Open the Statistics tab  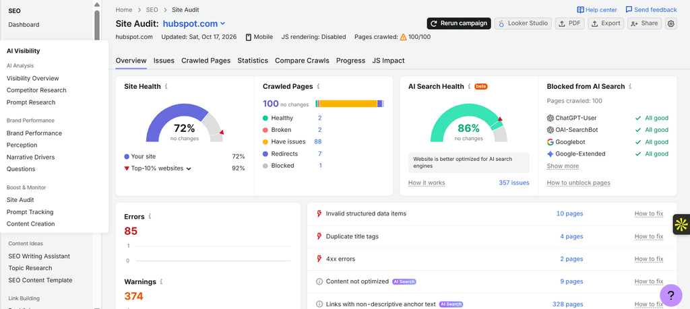[253, 61]
